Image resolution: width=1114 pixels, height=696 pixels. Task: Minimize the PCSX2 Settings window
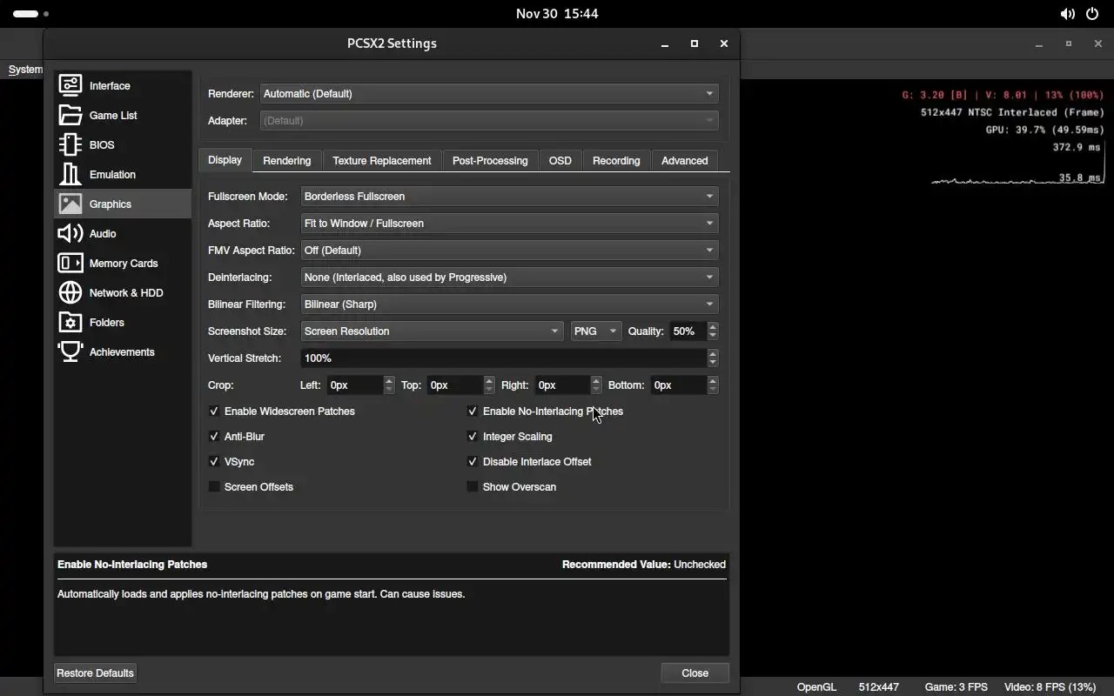665,43
